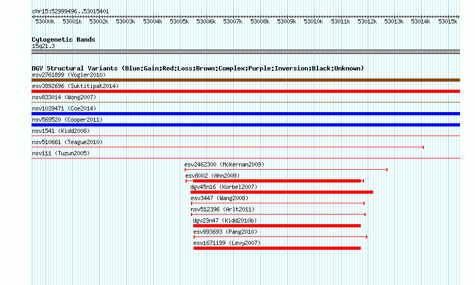Screen dimensions: 475x285
Task: Open the nsv569520 (Cooper2011) variant label
Action: [67, 120]
